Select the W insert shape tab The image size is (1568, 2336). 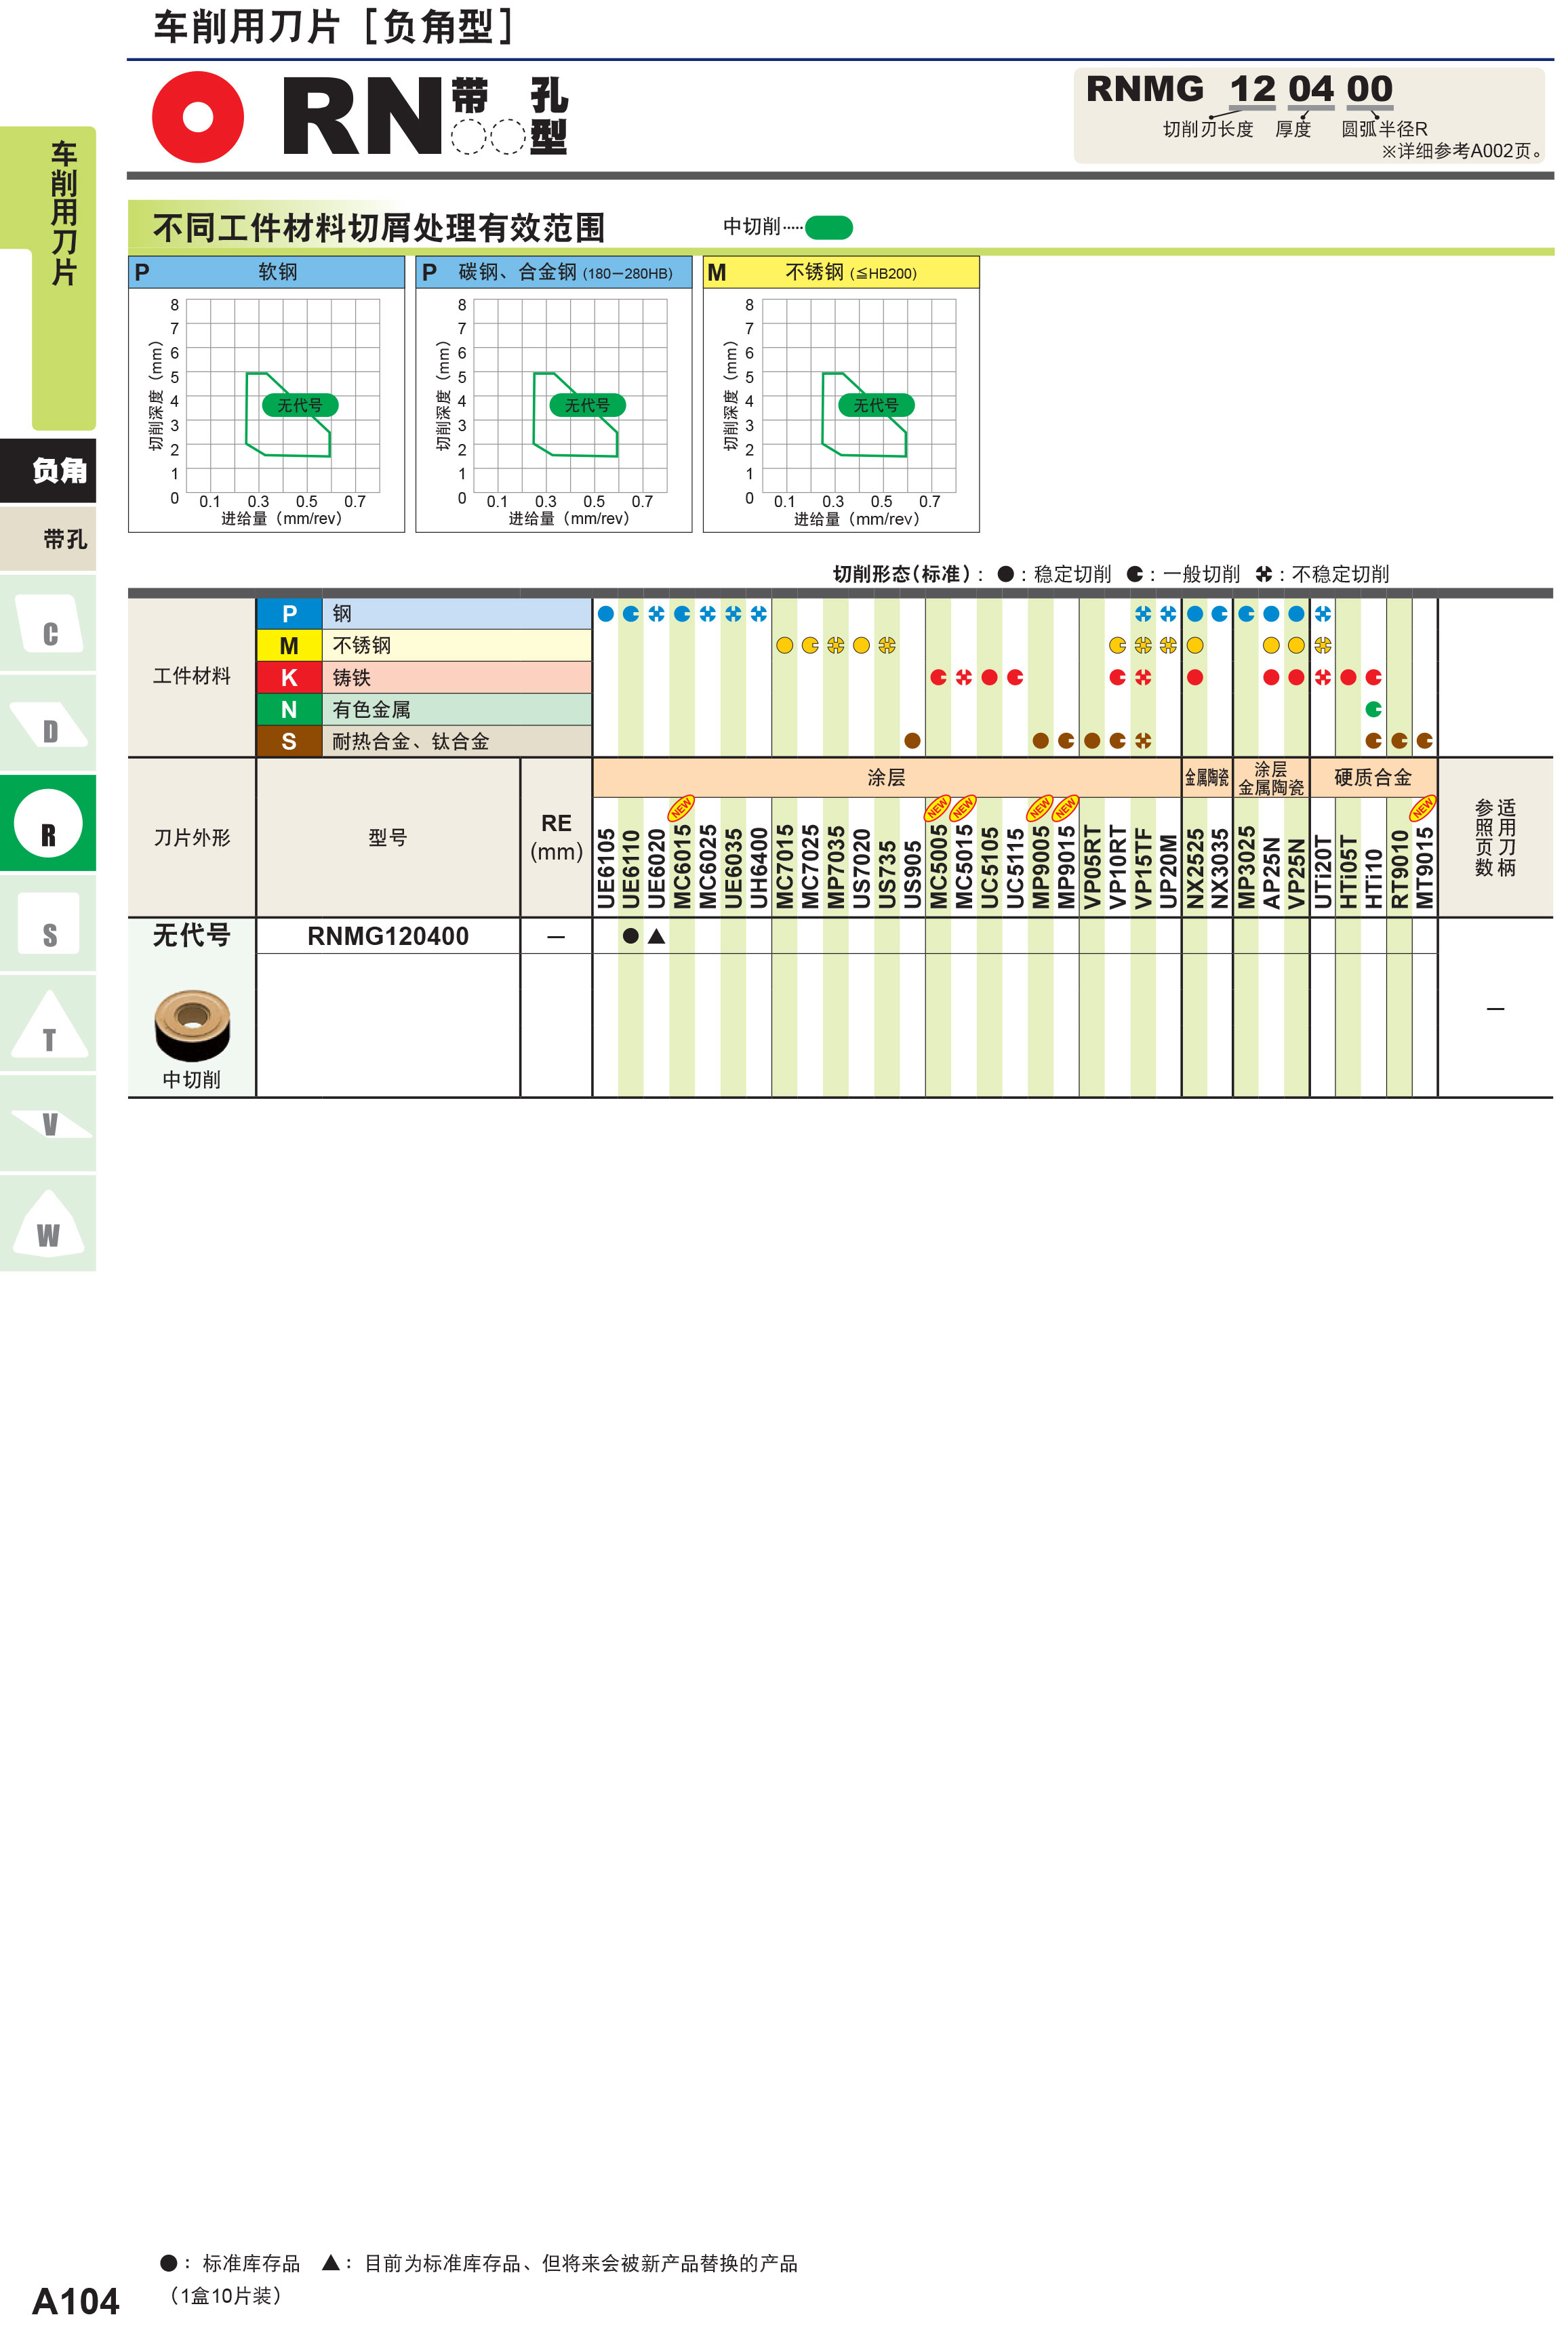48,1222
